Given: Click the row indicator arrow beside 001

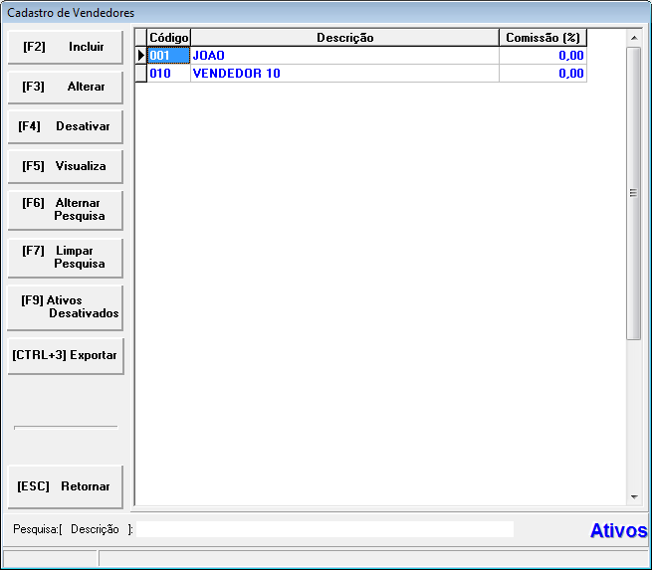Looking at the screenshot, I should tap(140, 56).
